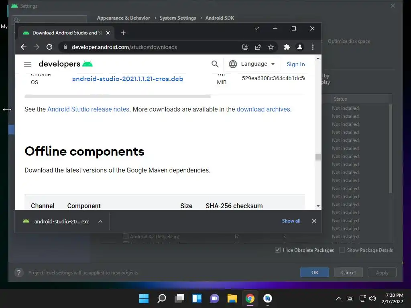Click the volume tray icon
The height and width of the screenshot is (308, 411).
(372, 298)
